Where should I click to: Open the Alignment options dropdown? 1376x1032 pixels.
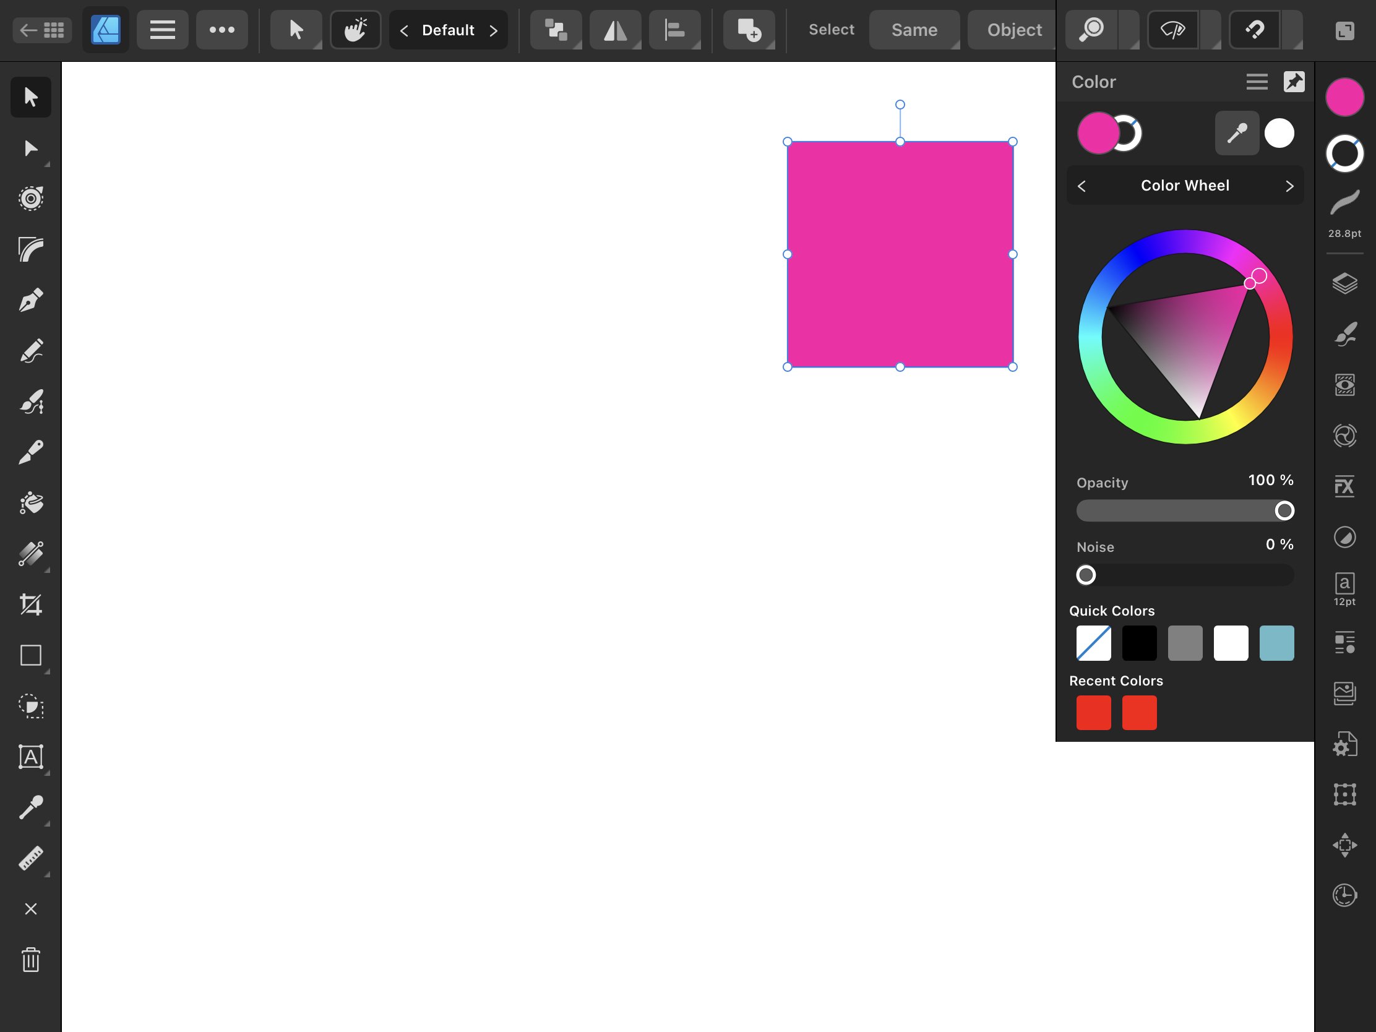point(675,30)
